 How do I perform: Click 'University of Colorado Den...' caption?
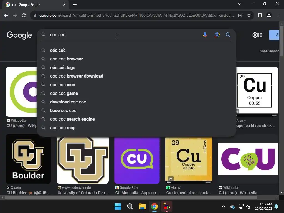pos(83,193)
